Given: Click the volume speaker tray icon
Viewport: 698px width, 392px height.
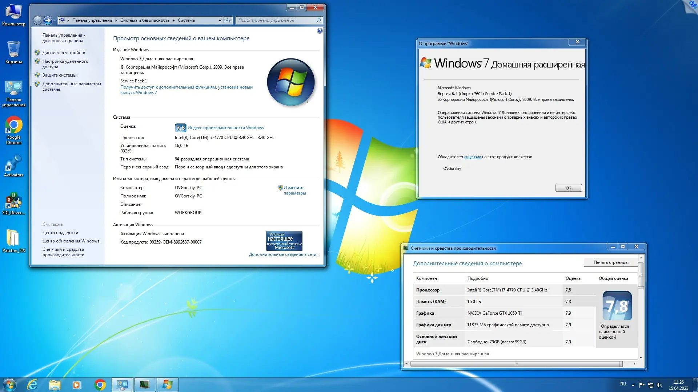Looking at the screenshot, I should (659, 385).
